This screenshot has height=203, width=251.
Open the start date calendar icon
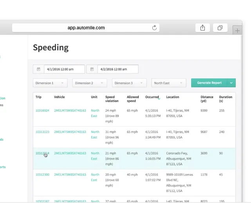click(39, 69)
